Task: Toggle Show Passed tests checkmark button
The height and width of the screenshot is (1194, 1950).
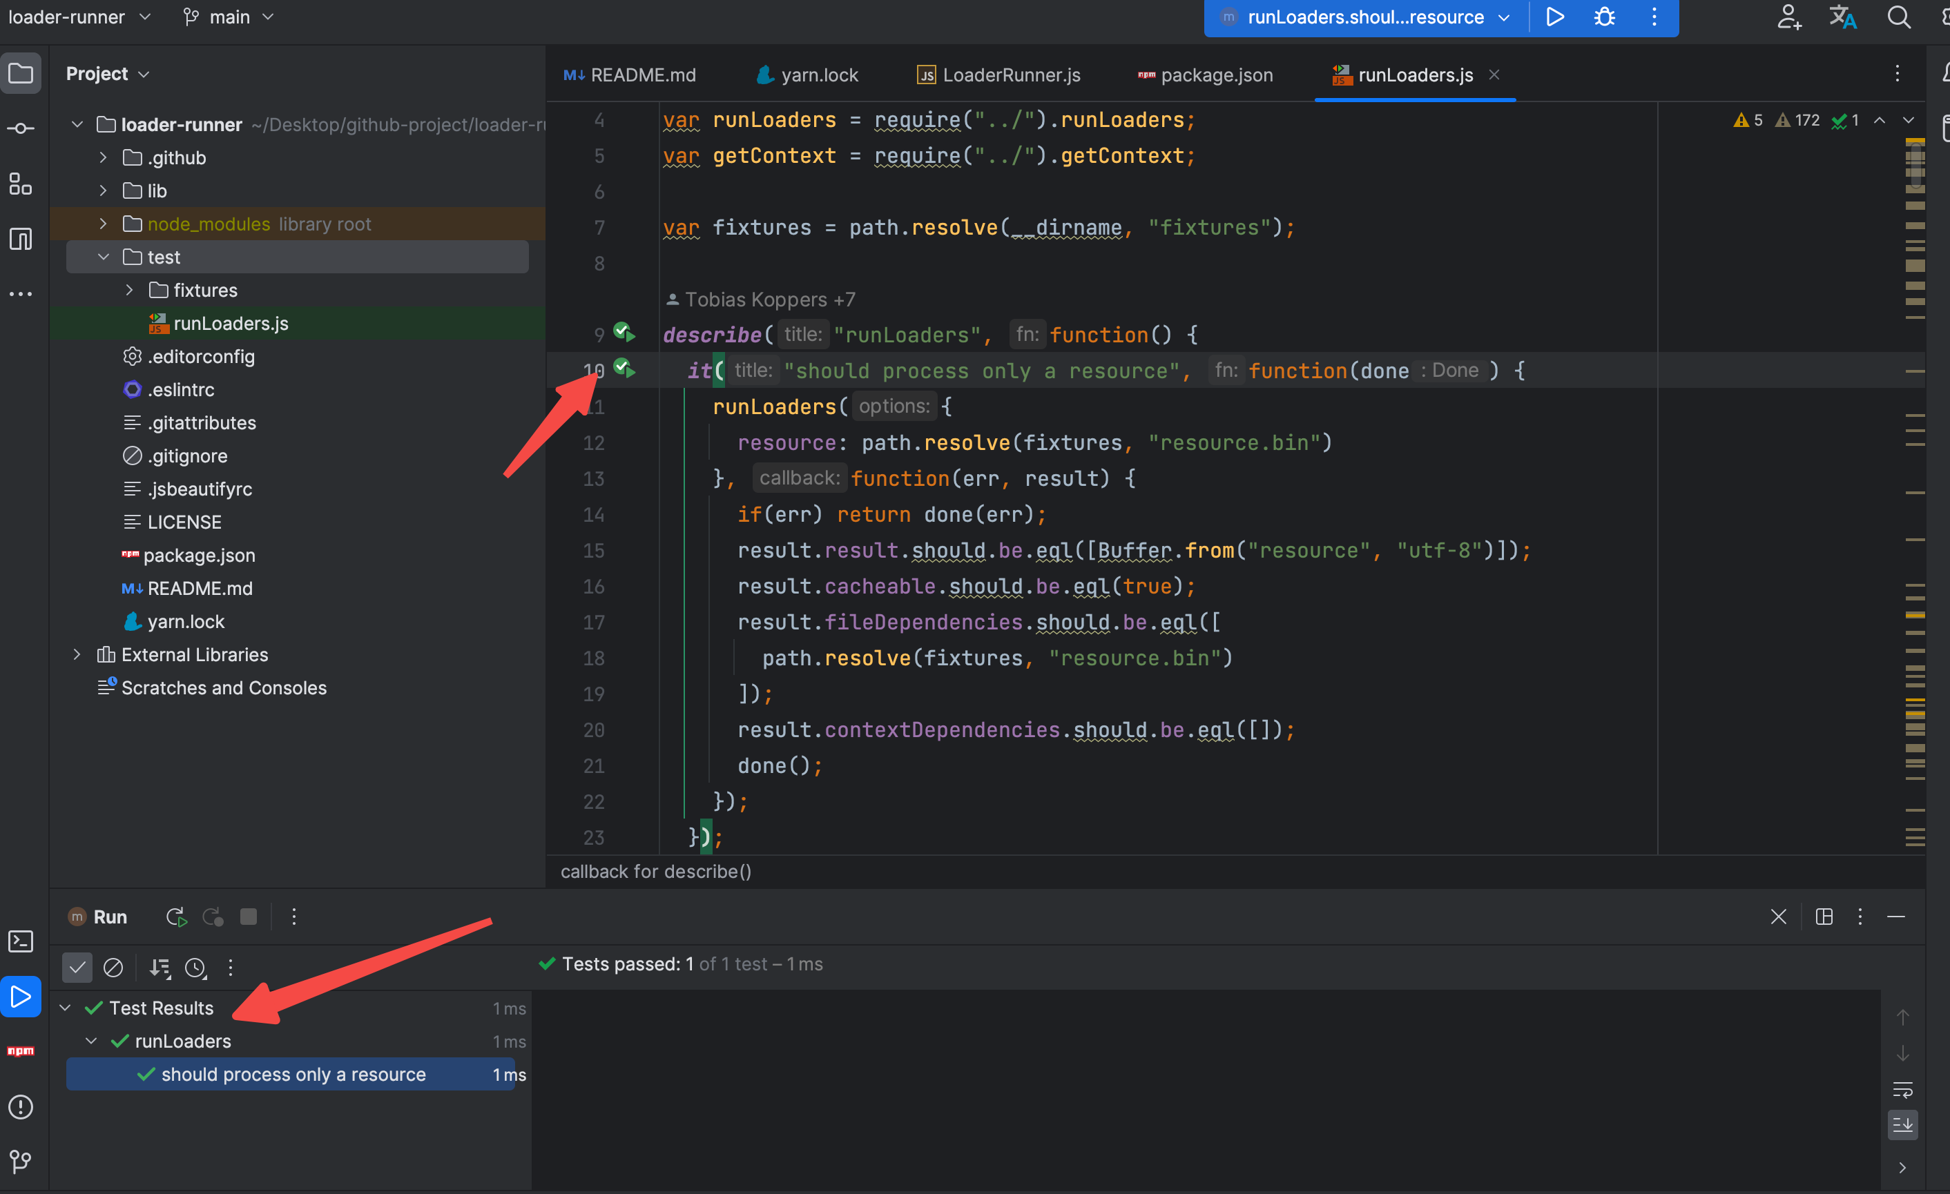Action: click(x=77, y=967)
